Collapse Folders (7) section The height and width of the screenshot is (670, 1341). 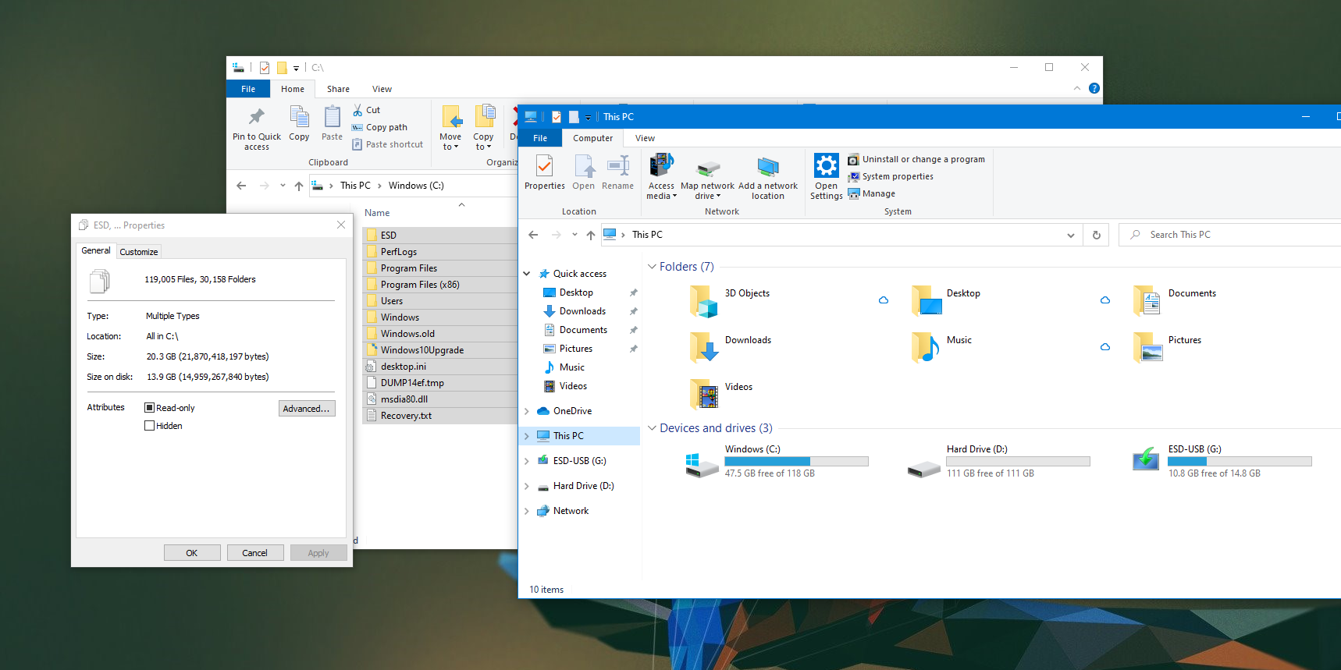[x=652, y=267]
